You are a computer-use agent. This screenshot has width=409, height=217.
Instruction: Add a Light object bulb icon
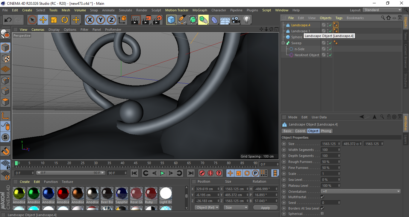(x=246, y=20)
